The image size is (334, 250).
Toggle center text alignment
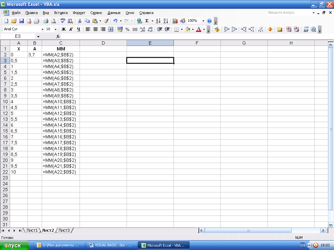pyautogui.click(x=96, y=29)
